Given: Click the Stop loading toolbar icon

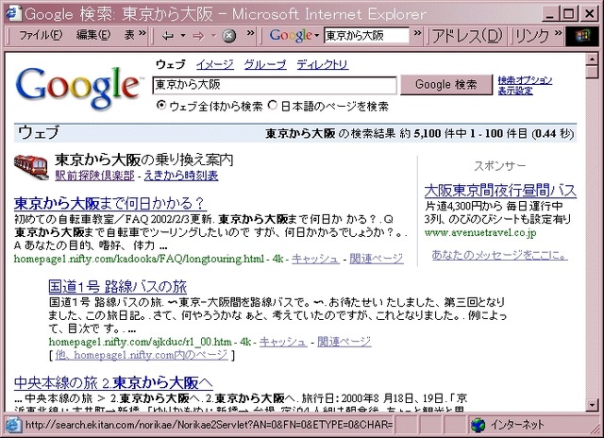Looking at the screenshot, I should click(229, 36).
